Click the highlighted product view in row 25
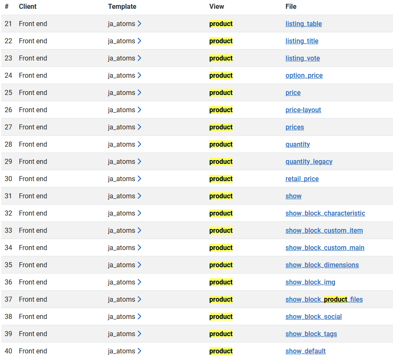393x358 pixels. click(221, 92)
